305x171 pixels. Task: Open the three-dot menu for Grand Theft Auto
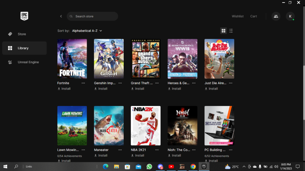coord(157,83)
